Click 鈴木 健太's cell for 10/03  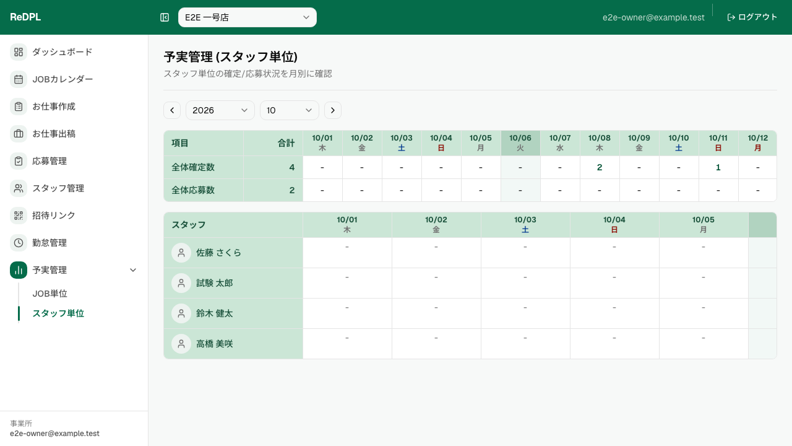pos(525,313)
